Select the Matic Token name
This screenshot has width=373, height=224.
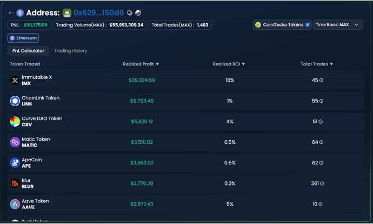pos(36,139)
